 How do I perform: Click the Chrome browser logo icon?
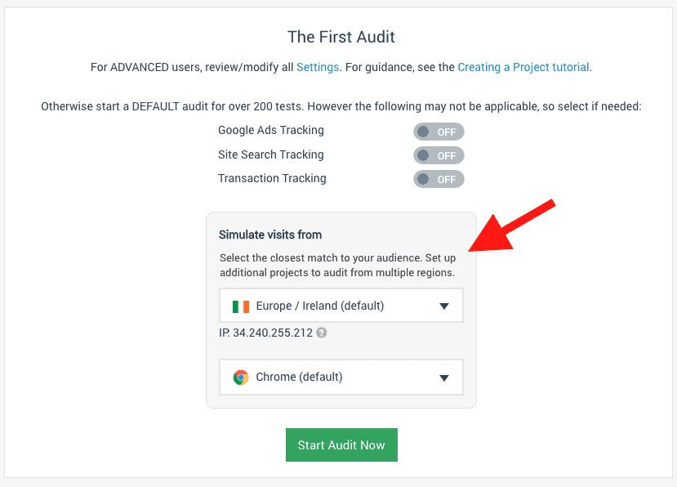pyautogui.click(x=240, y=378)
